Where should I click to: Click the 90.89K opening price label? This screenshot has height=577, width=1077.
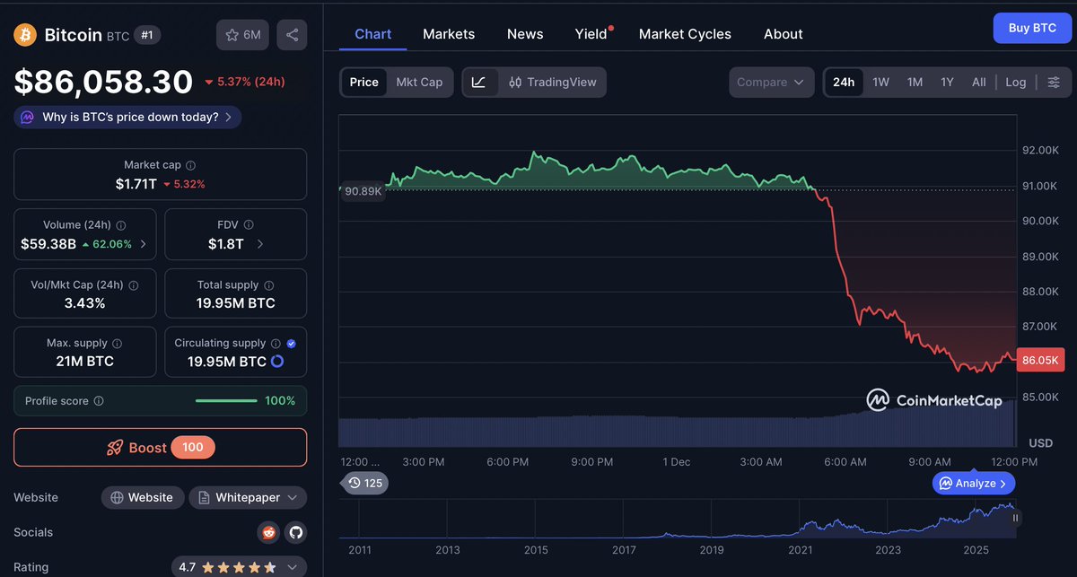(x=363, y=191)
